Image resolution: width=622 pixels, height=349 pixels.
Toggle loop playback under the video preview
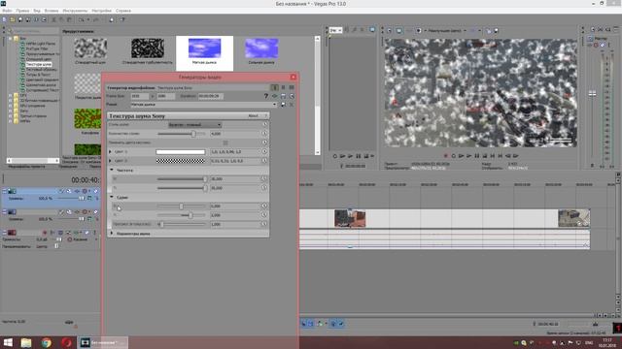(x=454, y=156)
